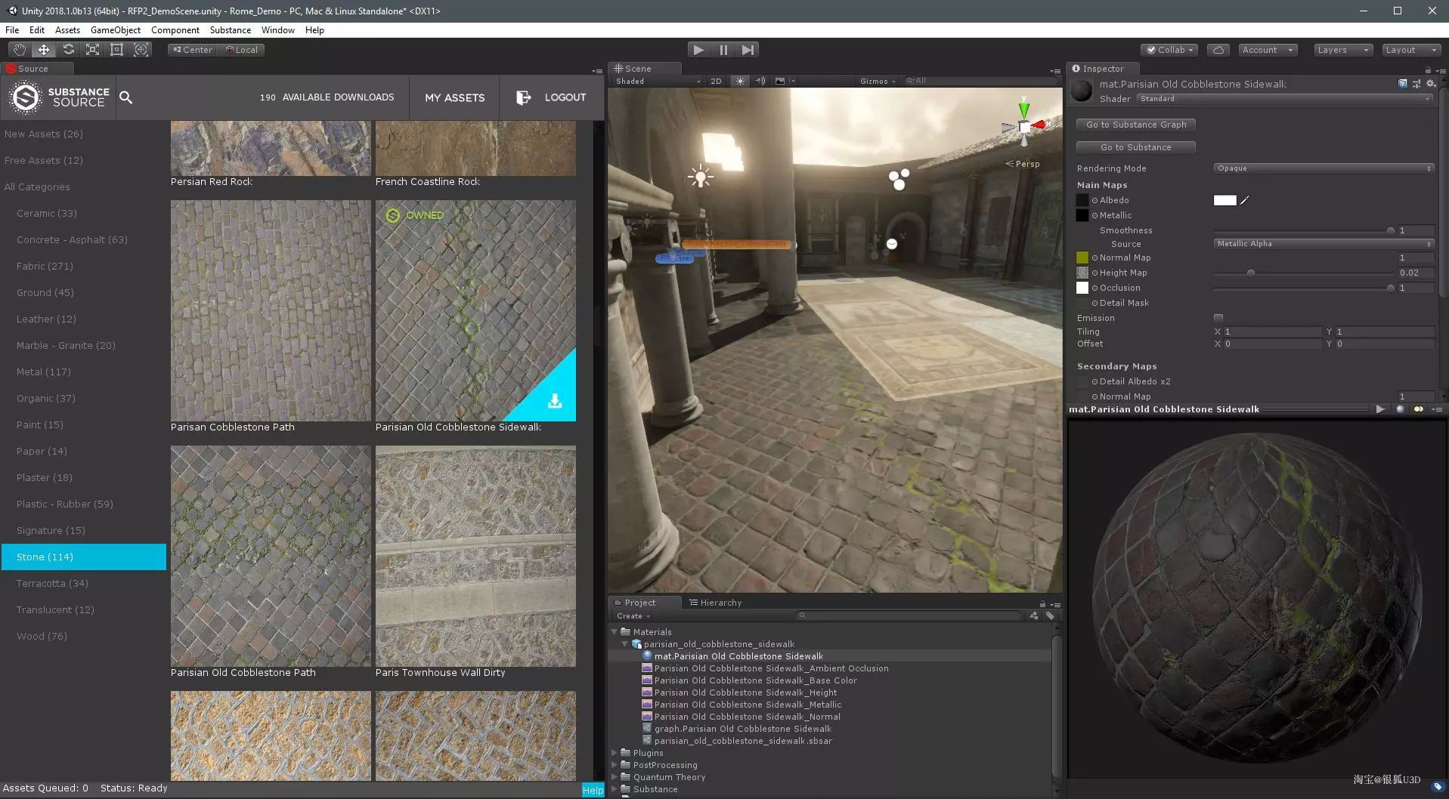The width and height of the screenshot is (1449, 799).
Task: Collapse the Materials folder
Action: point(615,632)
